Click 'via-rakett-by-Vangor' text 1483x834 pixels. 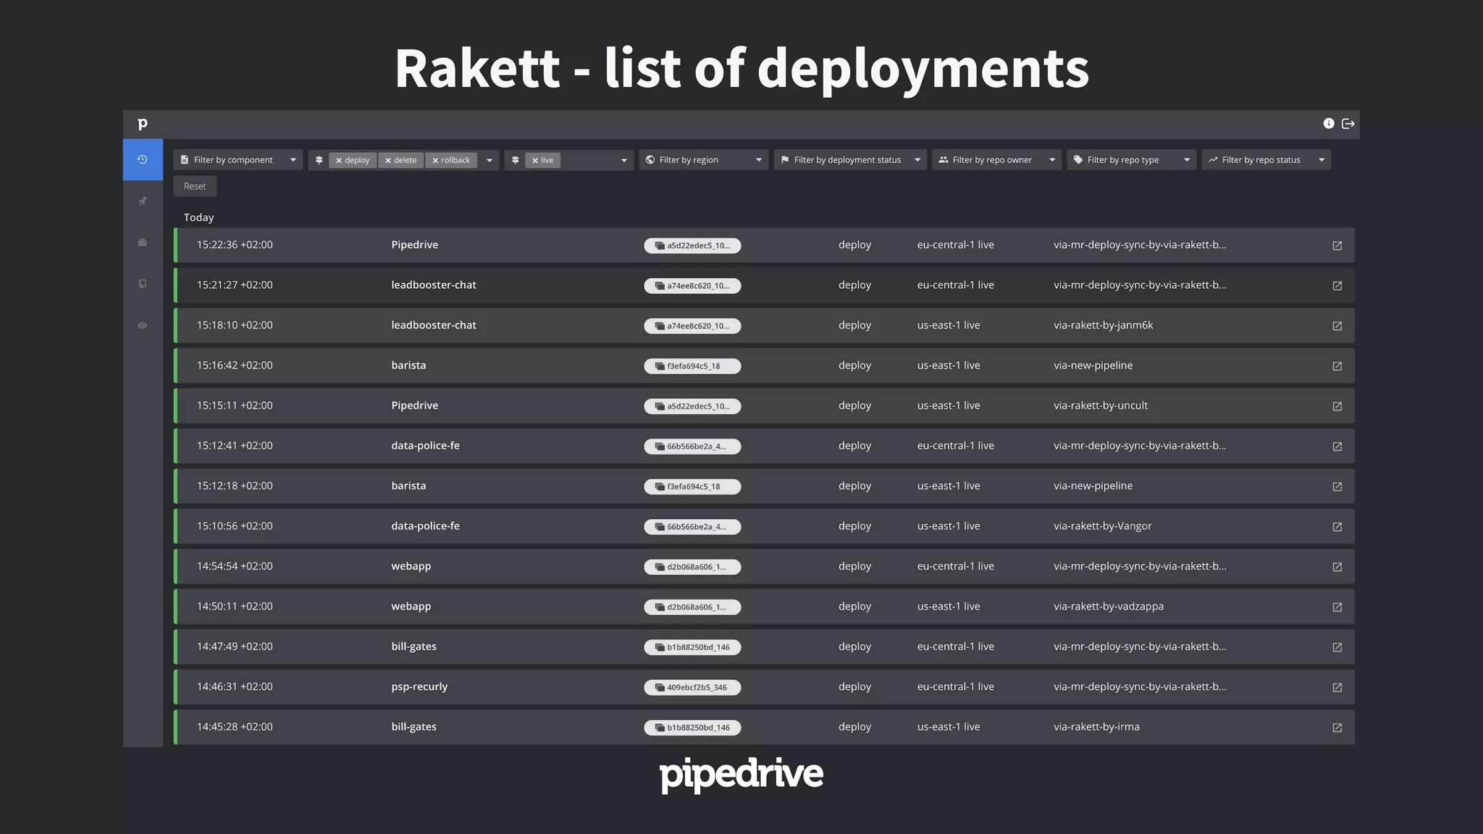click(x=1103, y=526)
